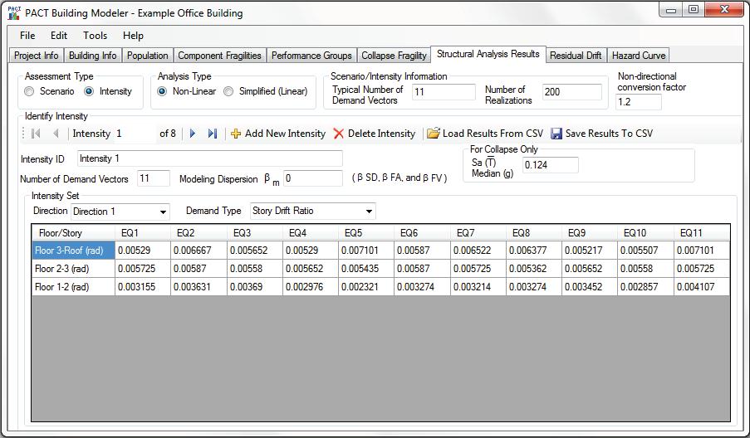Click the Number of Demand Vectors field
The height and width of the screenshot is (438, 750).
click(x=153, y=178)
